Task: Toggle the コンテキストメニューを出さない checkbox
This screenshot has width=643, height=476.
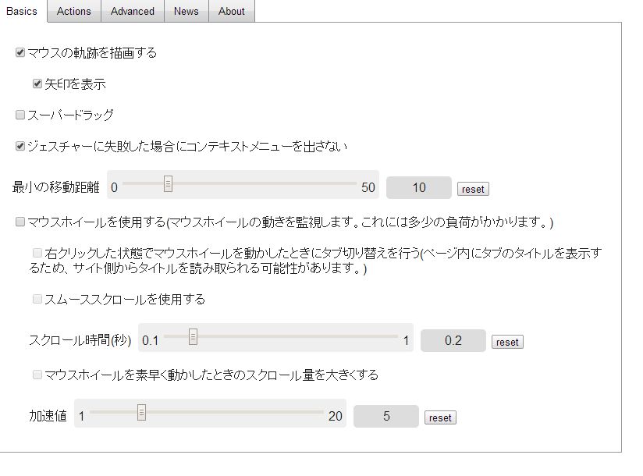Action: pyautogui.click(x=20, y=146)
